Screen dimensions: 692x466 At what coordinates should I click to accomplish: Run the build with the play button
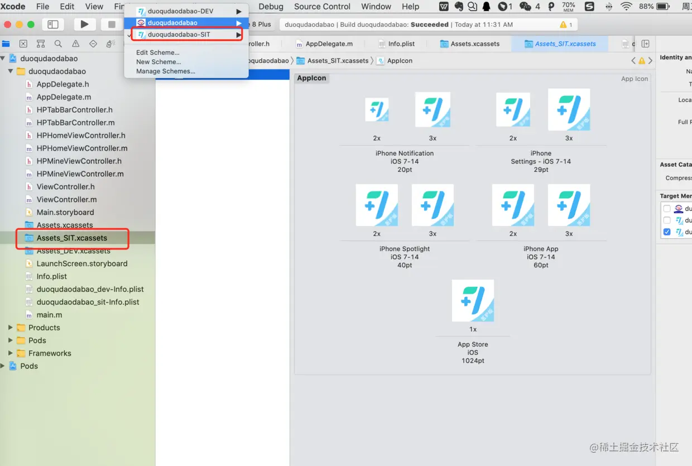(84, 25)
